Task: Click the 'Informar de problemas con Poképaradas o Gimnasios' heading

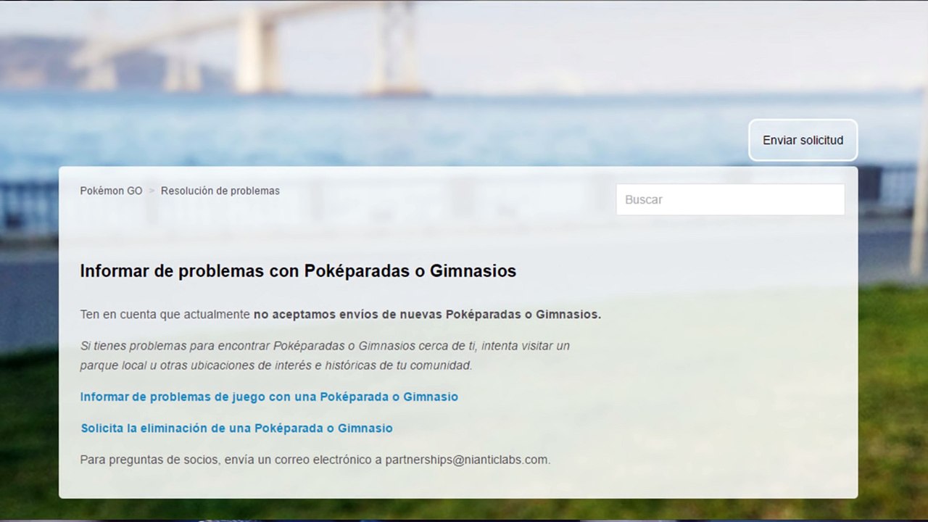Action: pos(298,271)
